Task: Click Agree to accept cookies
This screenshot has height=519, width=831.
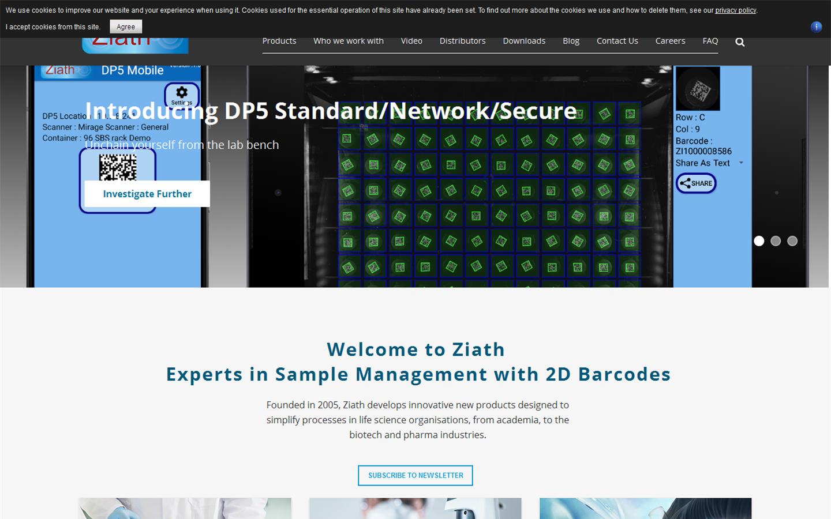Action: coord(125,27)
